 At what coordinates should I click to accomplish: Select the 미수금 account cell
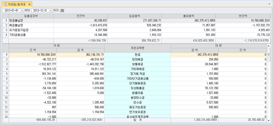(138, 102)
